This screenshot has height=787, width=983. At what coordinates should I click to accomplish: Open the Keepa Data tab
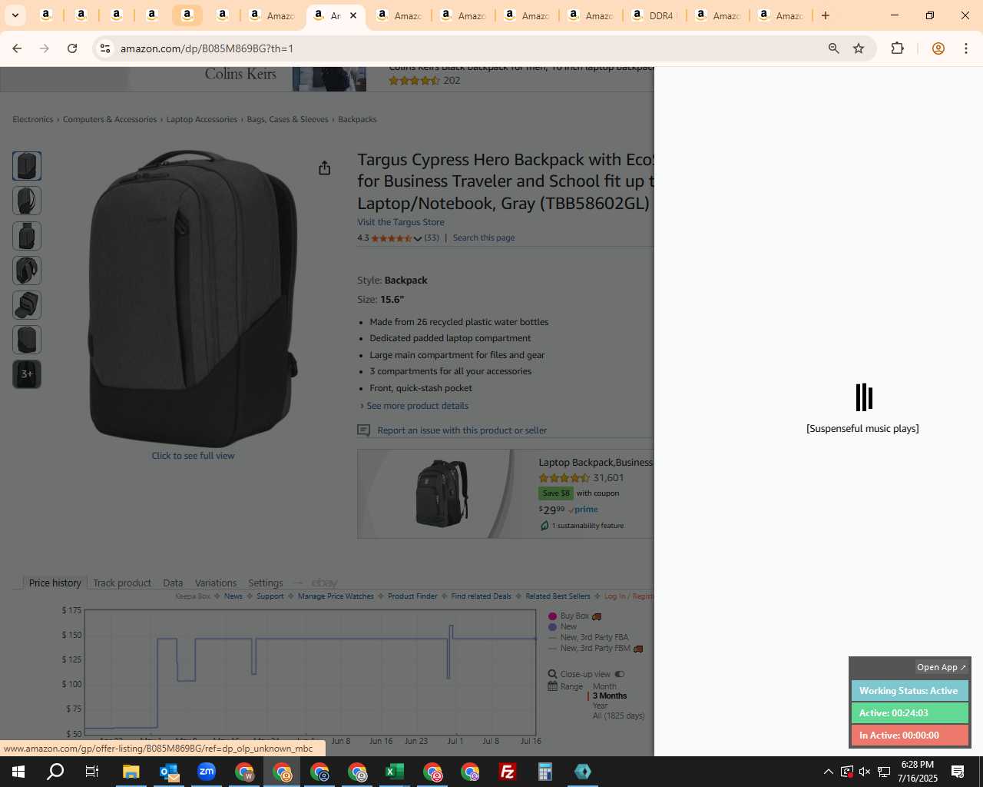(x=173, y=583)
